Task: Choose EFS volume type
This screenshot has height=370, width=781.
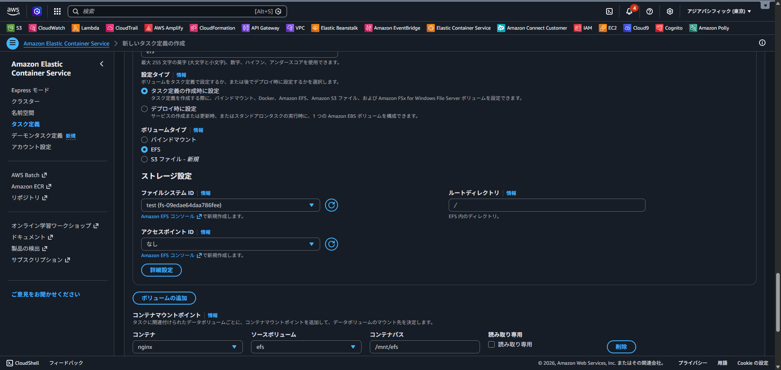Action: pyautogui.click(x=144, y=149)
